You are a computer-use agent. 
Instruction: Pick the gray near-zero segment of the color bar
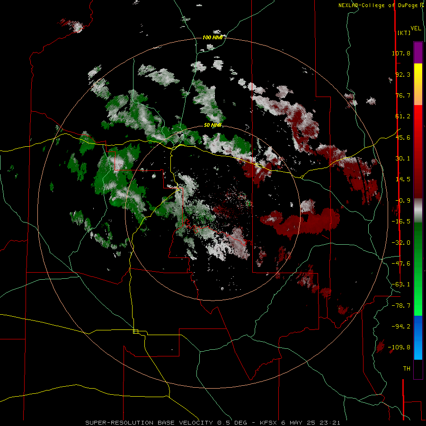coord(418,211)
